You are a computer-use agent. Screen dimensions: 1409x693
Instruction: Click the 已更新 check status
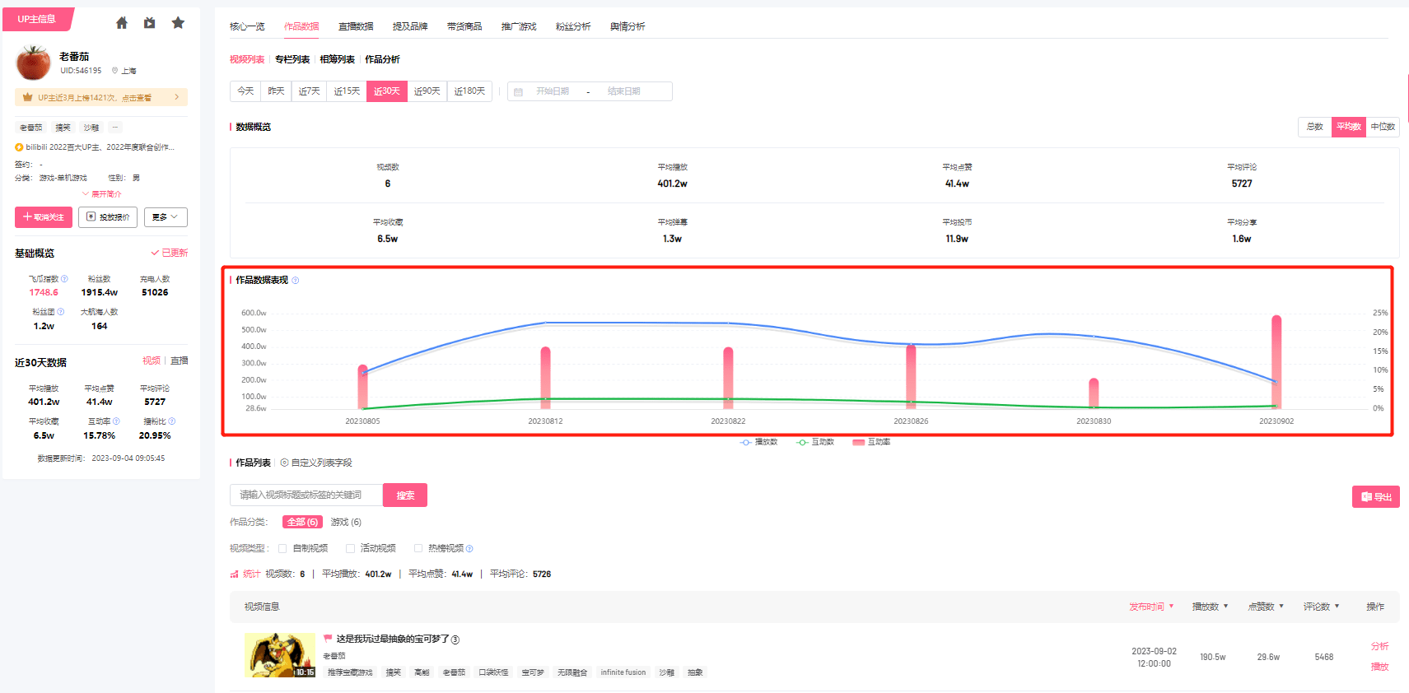(x=170, y=253)
